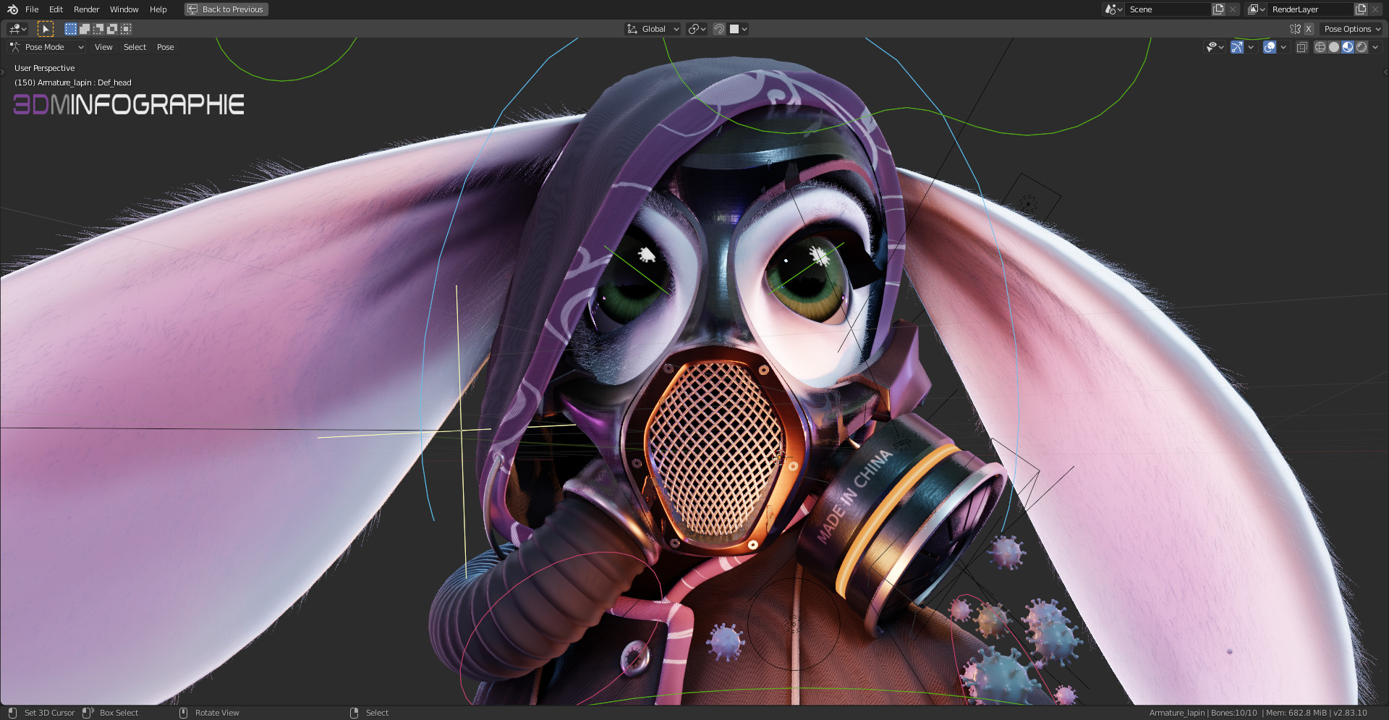1389x720 pixels.
Task: Open the selectability and visibility dropdown
Action: [x=1215, y=47]
